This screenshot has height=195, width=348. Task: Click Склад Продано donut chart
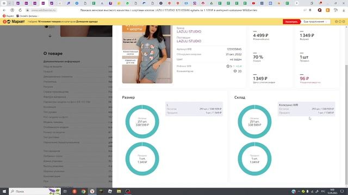254,159
